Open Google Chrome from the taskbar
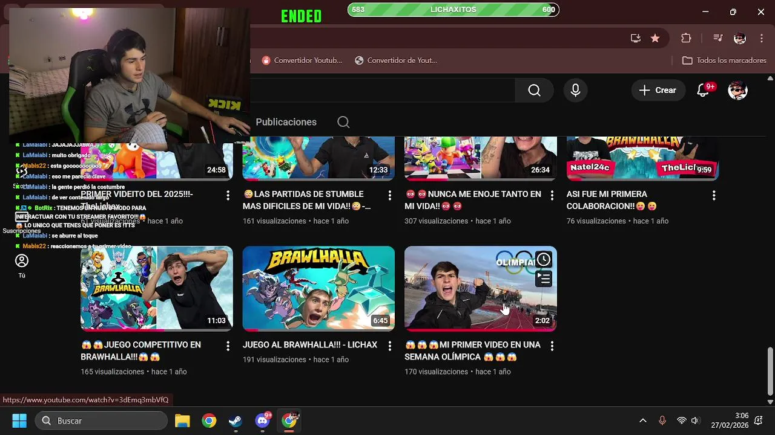Viewport: 775px width, 435px height. (x=209, y=420)
